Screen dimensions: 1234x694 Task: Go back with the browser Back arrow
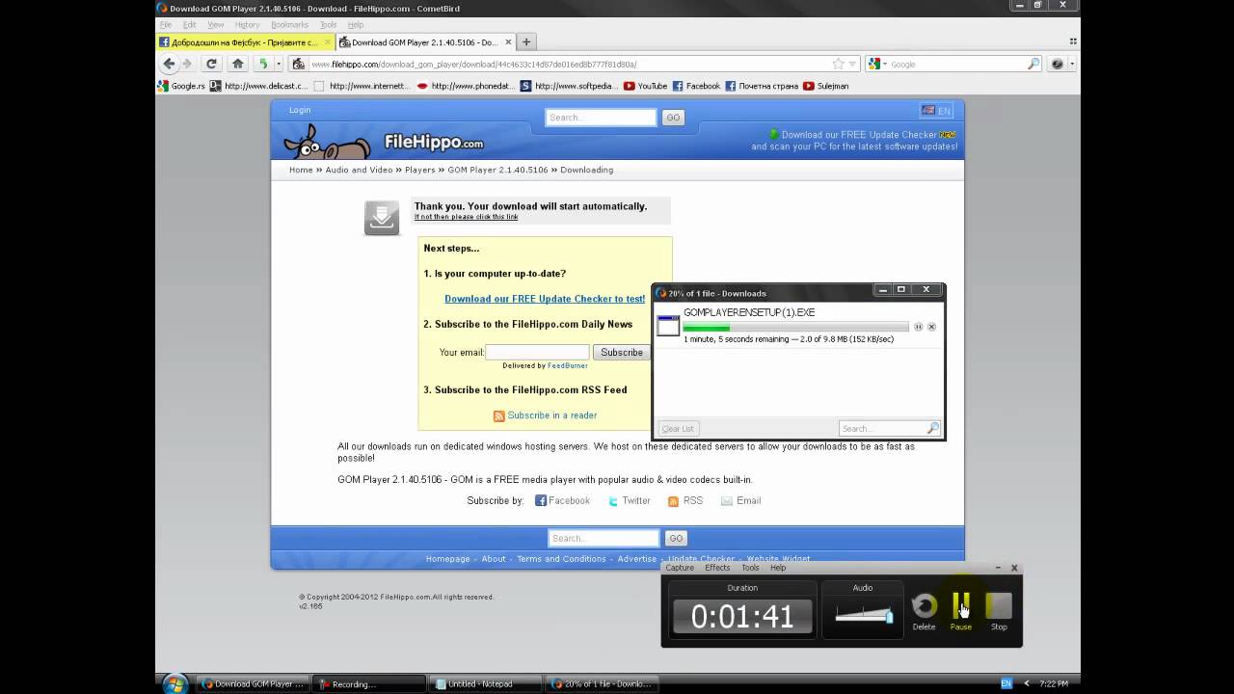point(170,64)
